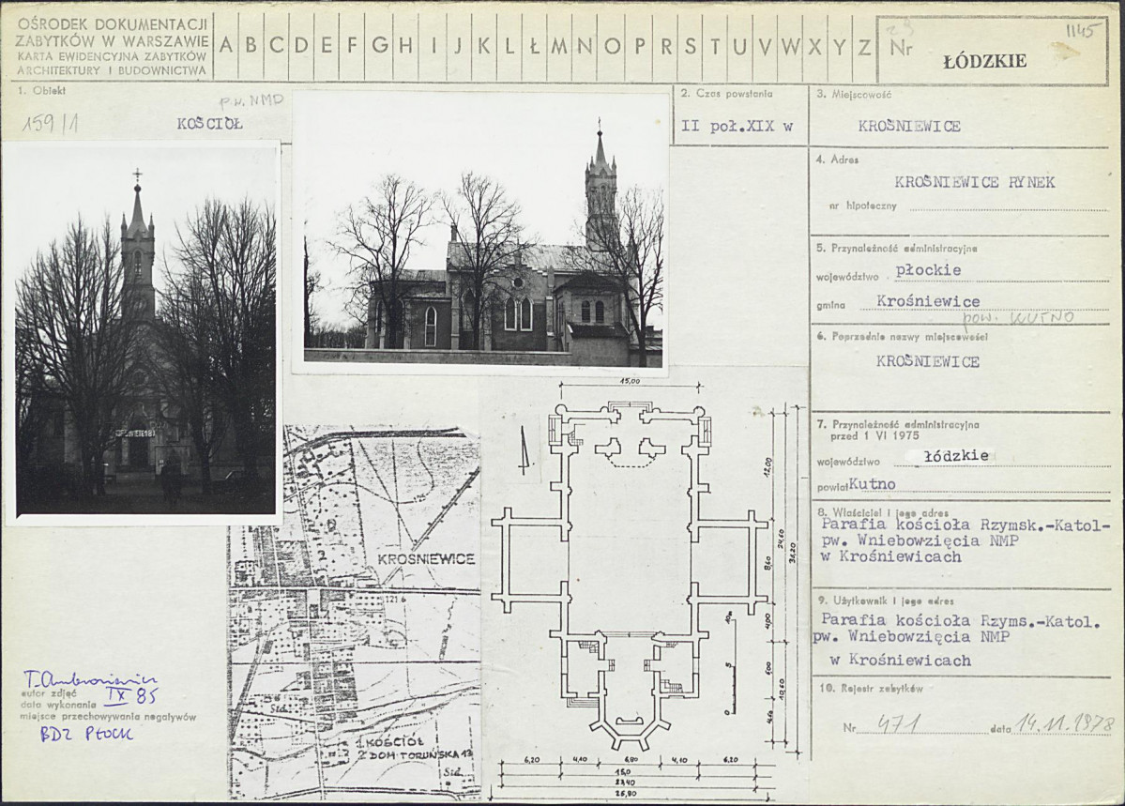Image resolution: width=1125 pixels, height=806 pixels.
Task: Select the letter Ł index box
Action: 534,46
